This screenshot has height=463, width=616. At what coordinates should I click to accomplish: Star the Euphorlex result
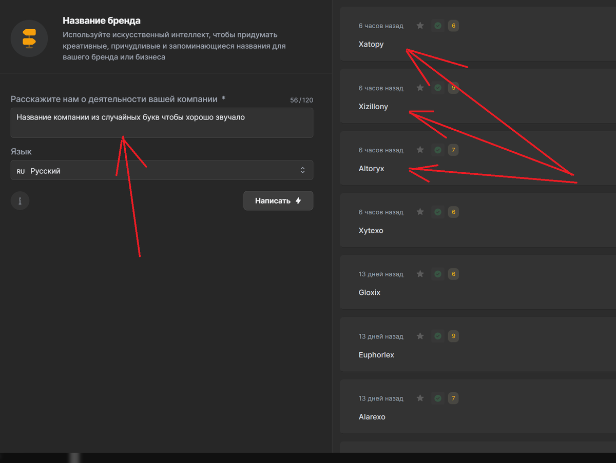[x=420, y=336]
